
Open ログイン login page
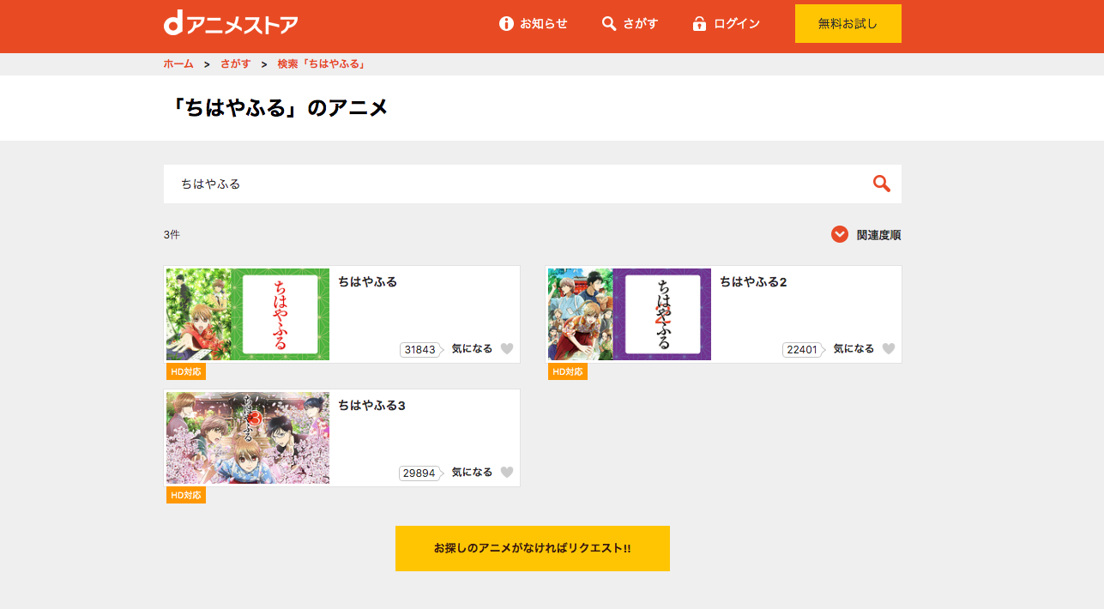[726, 23]
